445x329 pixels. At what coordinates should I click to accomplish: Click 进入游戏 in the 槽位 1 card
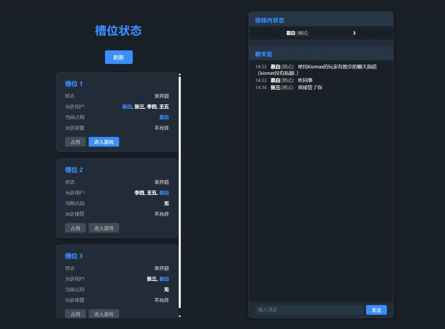(104, 142)
